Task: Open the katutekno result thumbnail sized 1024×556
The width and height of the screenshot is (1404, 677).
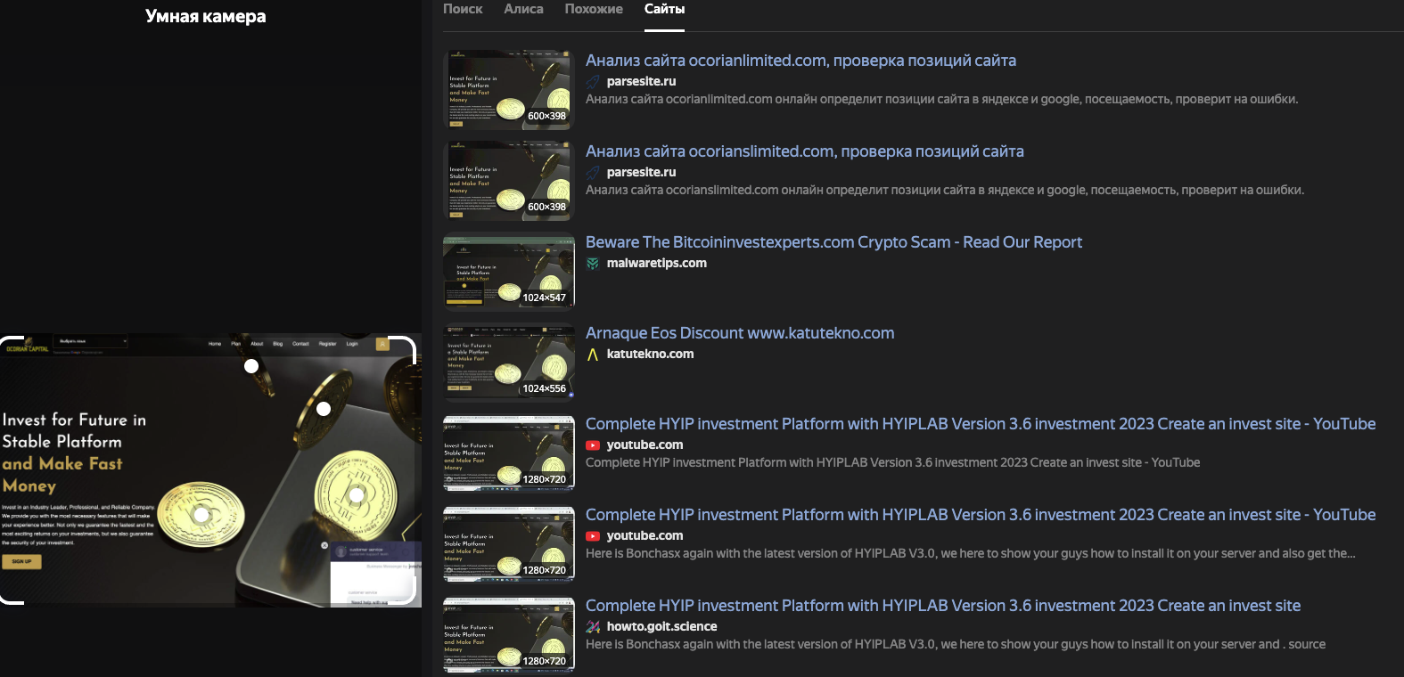Action: pyautogui.click(x=509, y=363)
